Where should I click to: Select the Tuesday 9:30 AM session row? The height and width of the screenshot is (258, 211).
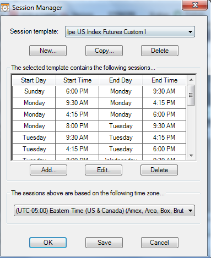tap(99, 138)
